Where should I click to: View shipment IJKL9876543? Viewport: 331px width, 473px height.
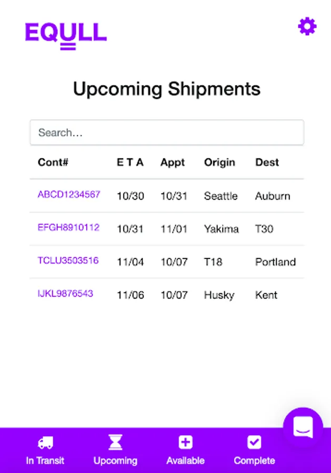[x=65, y=293]
